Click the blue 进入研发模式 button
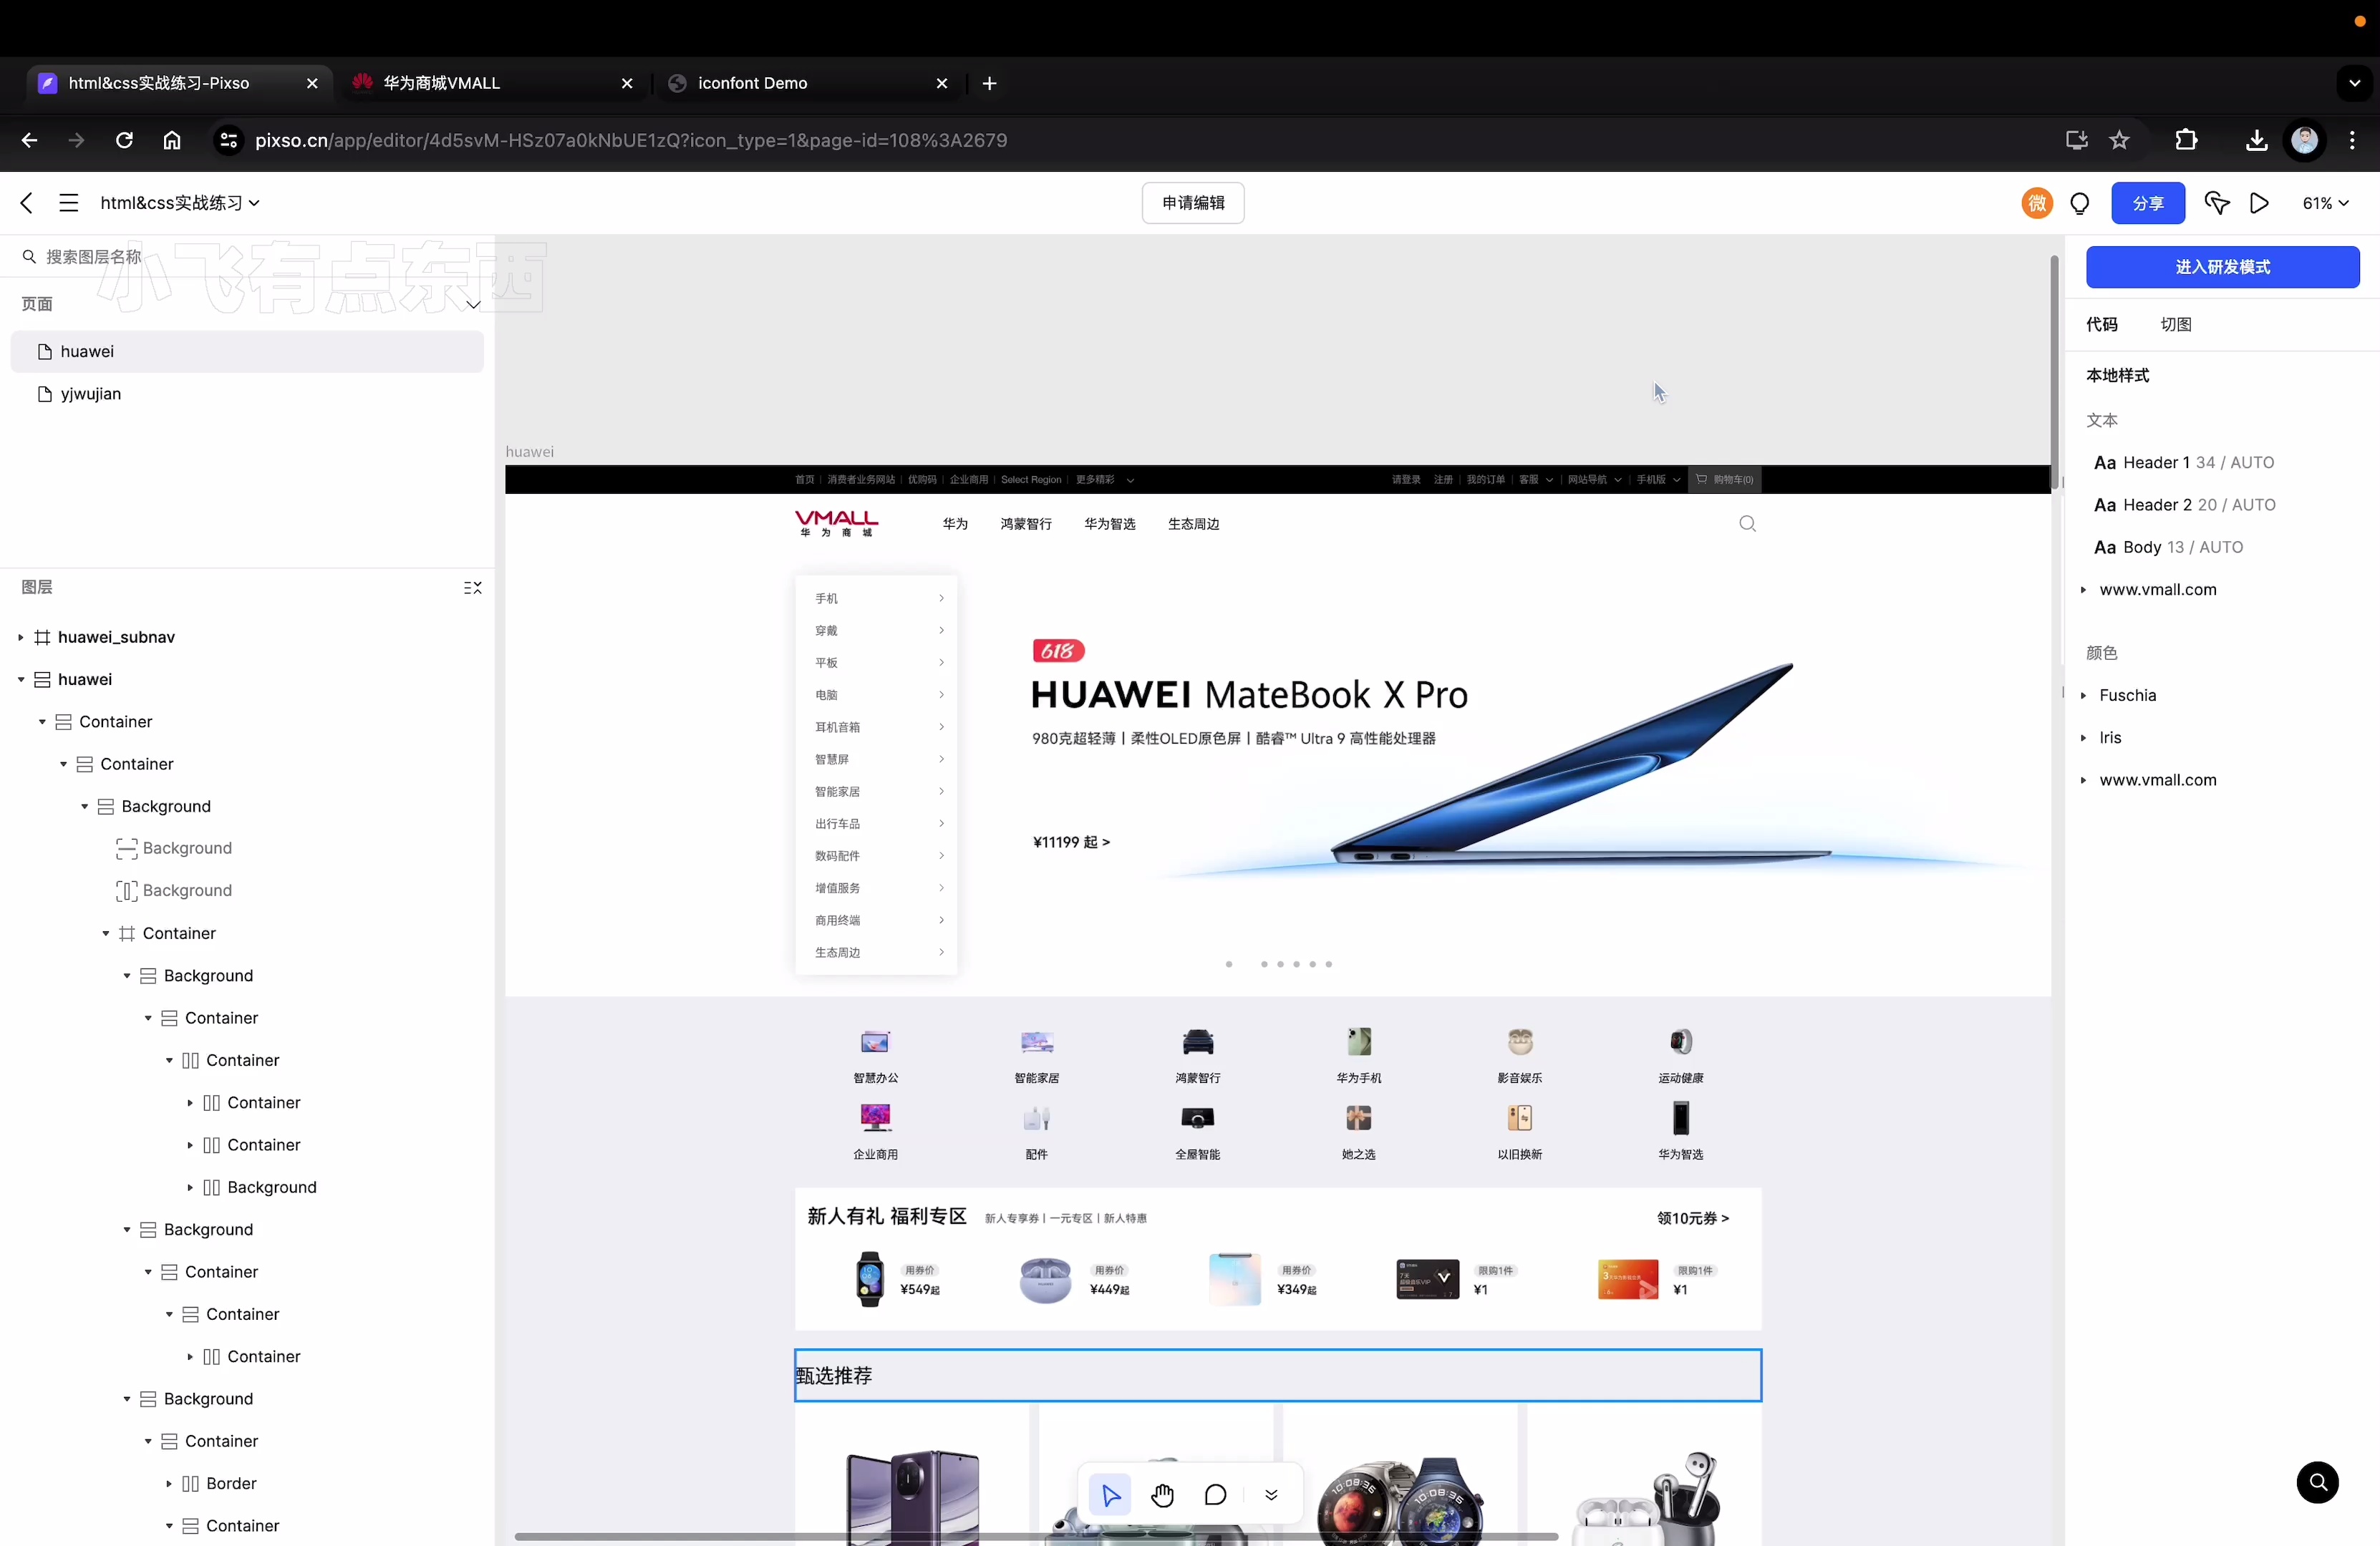 [2222, 267]
